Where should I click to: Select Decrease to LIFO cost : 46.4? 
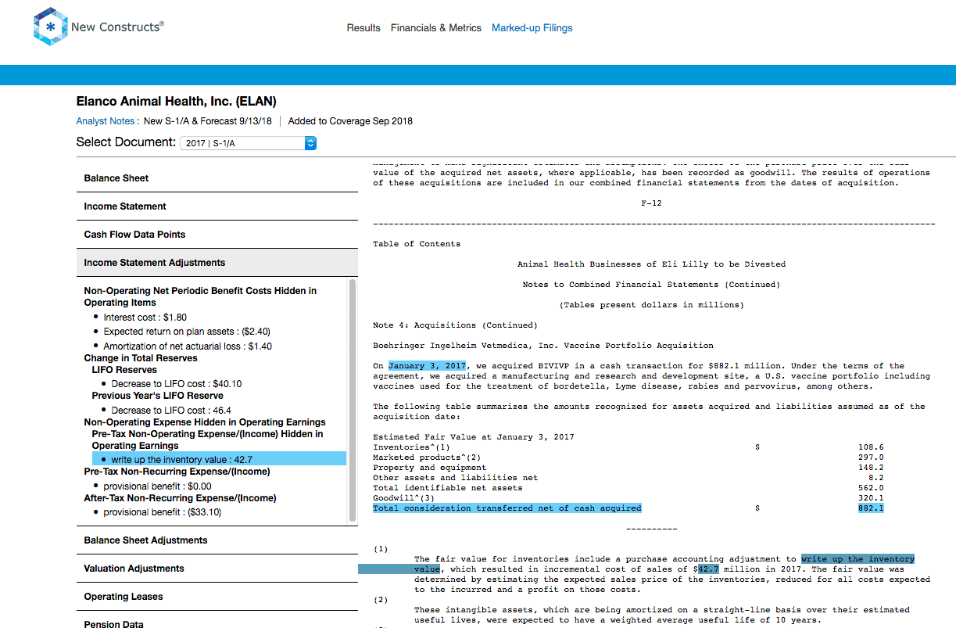[171, 410]
